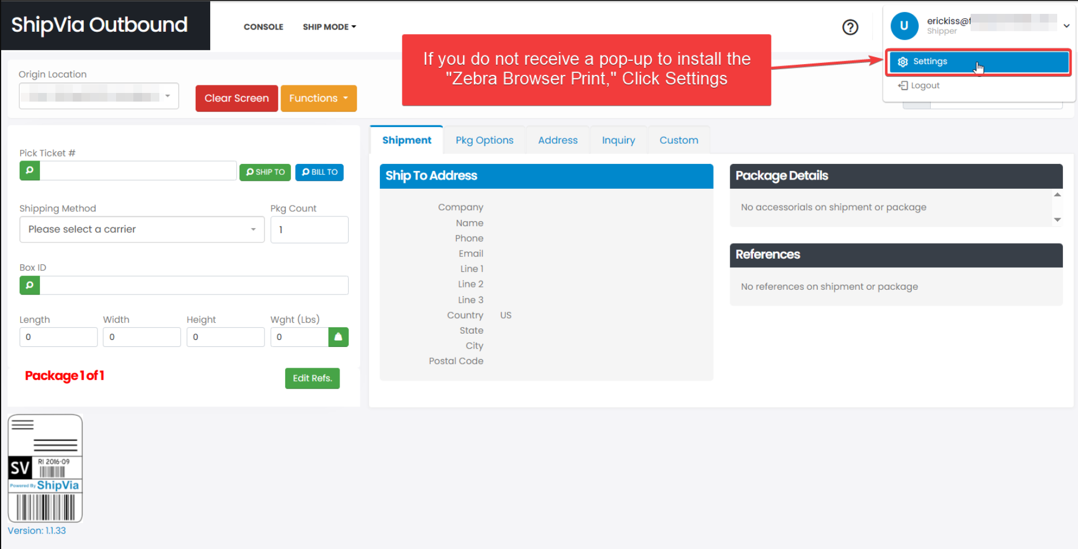1078x549 pixels.
Task: Collapse the user account chevron
Action: (1066, 26)
